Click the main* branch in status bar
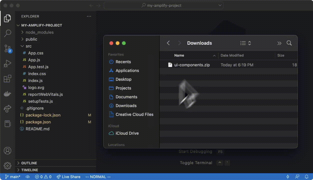313x180 pixels. tap(12, 177)
